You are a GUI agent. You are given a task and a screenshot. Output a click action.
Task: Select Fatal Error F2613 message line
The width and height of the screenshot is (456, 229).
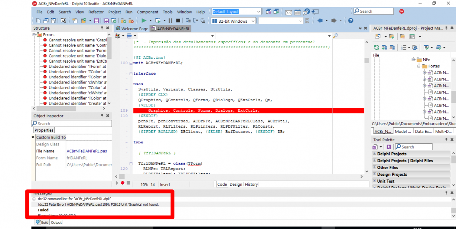[98, 204]
